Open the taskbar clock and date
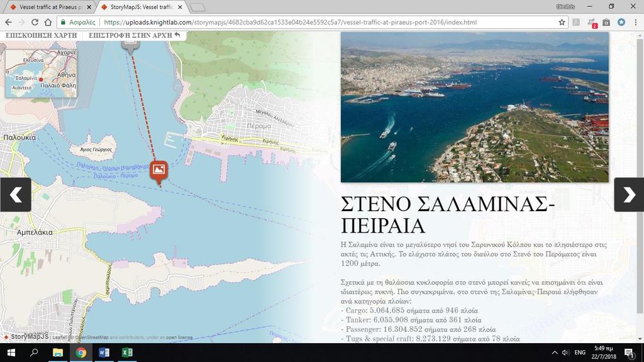 [604, 353]
